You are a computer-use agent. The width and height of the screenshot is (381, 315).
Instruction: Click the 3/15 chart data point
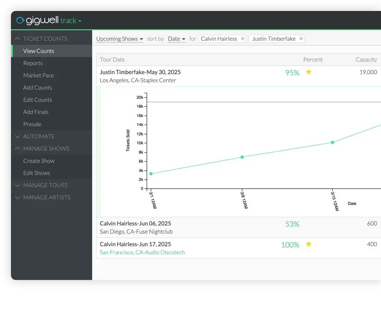point(332,142)
